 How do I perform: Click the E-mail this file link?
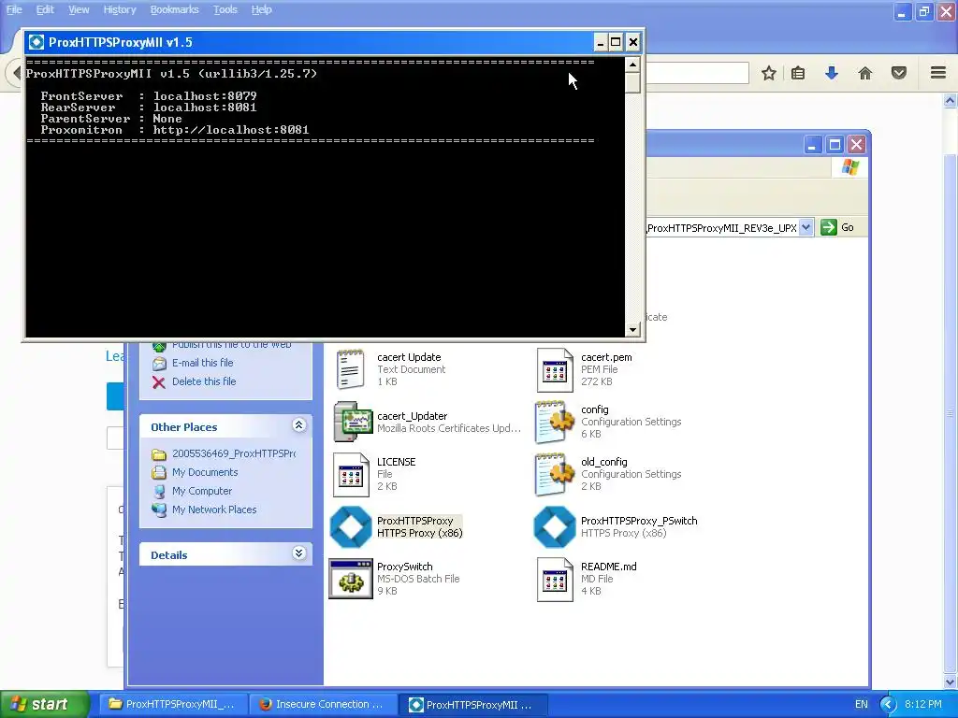tap(203, 363)
